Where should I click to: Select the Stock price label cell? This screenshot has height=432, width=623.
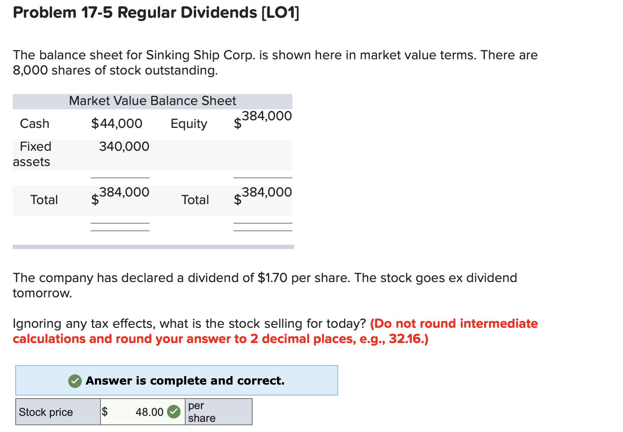click(46, 411)
